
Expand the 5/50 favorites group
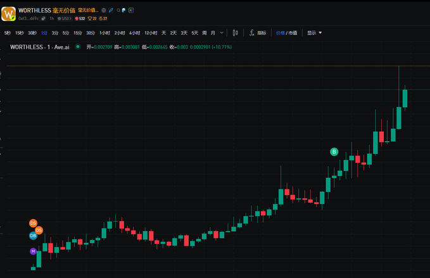[64, 18]
